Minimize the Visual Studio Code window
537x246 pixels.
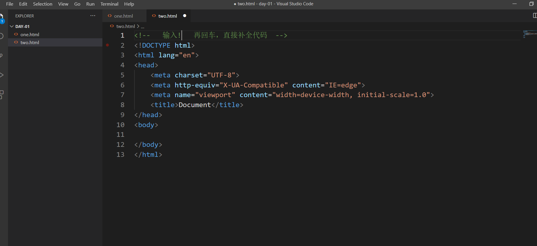[515, 4]
